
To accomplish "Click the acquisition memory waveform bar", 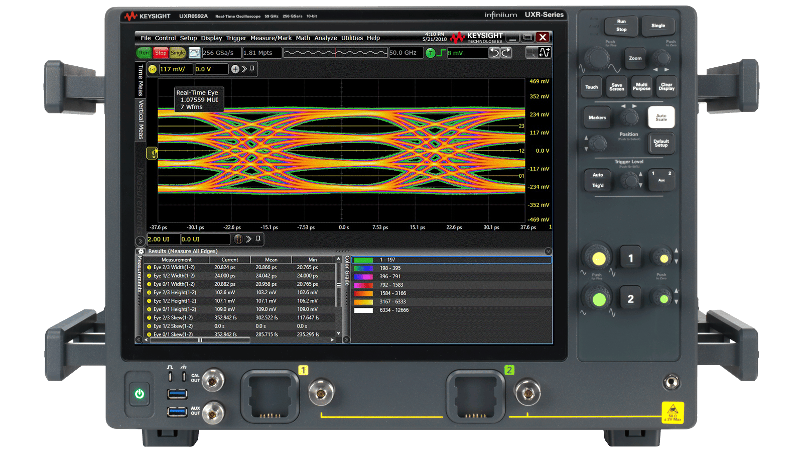I will 335,53.
